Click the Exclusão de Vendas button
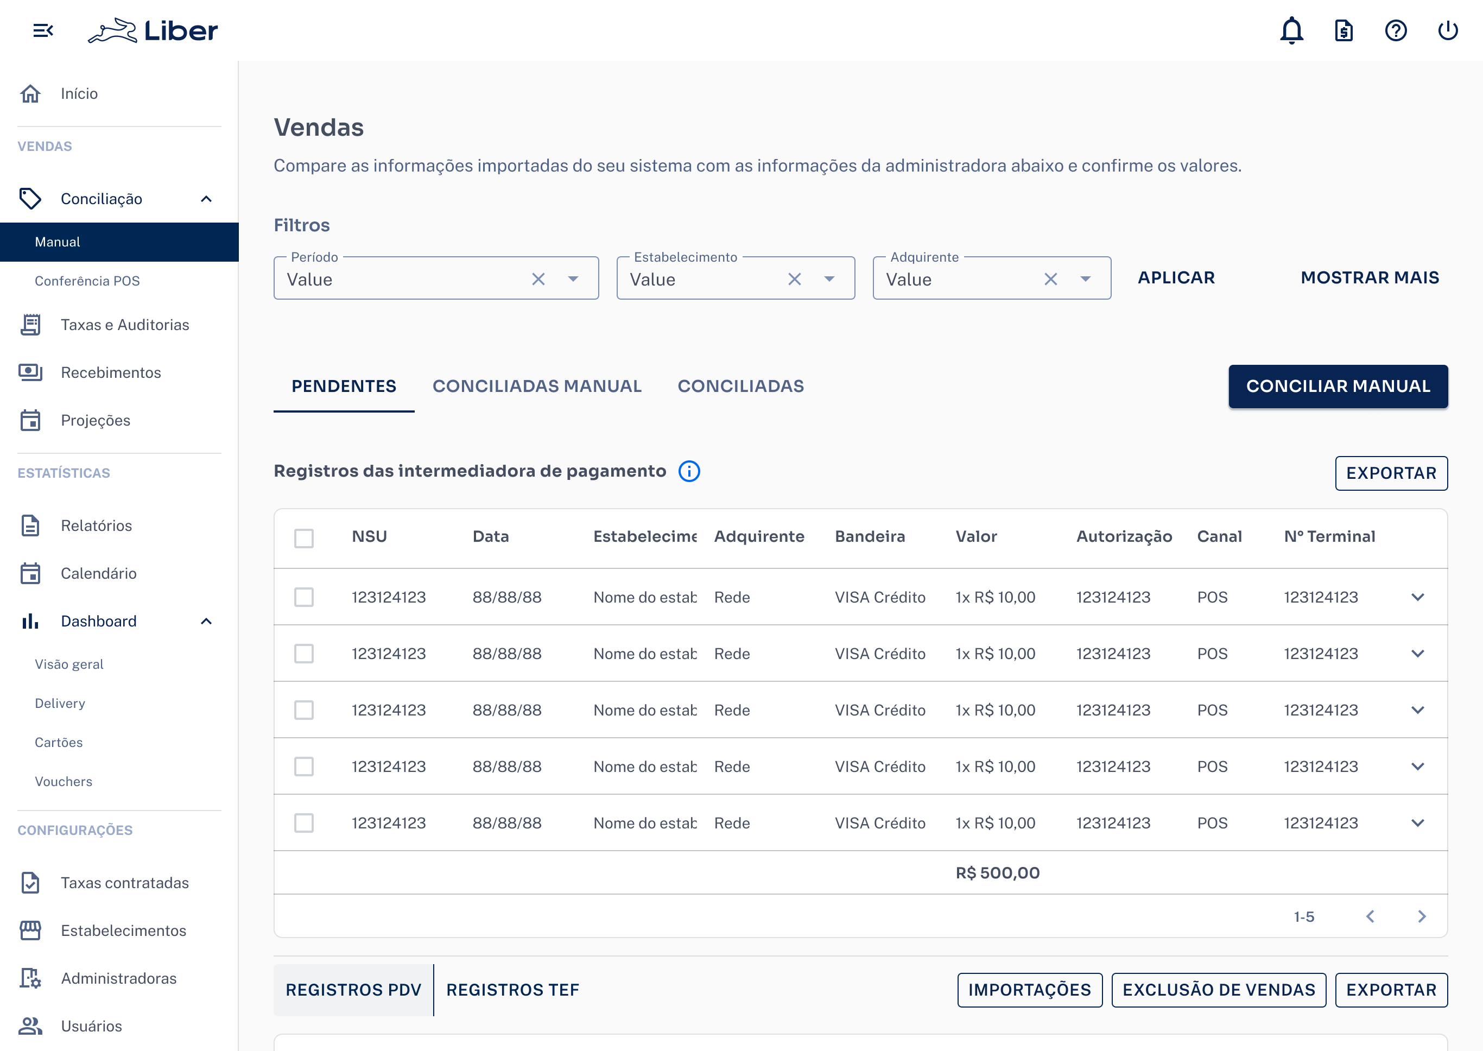This screenshot has height=1051, width=1483. [1218, 990]
